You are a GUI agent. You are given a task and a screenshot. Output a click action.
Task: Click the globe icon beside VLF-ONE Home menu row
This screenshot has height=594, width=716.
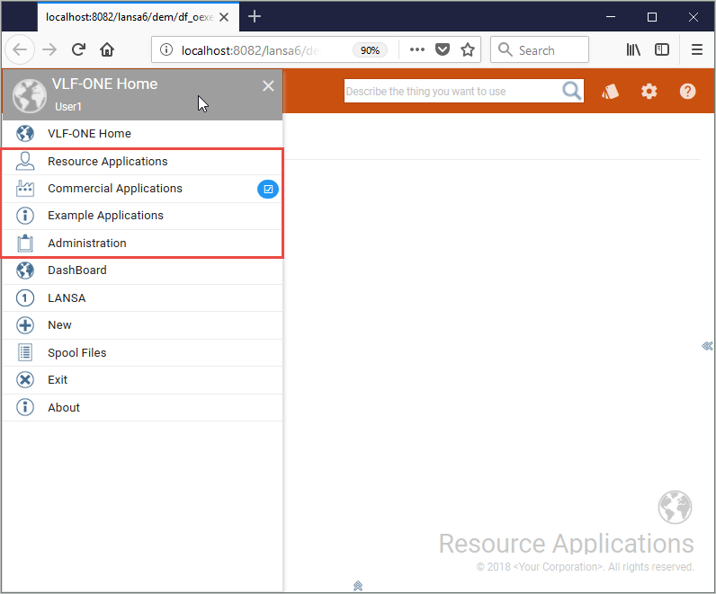[x=25, y=134]
